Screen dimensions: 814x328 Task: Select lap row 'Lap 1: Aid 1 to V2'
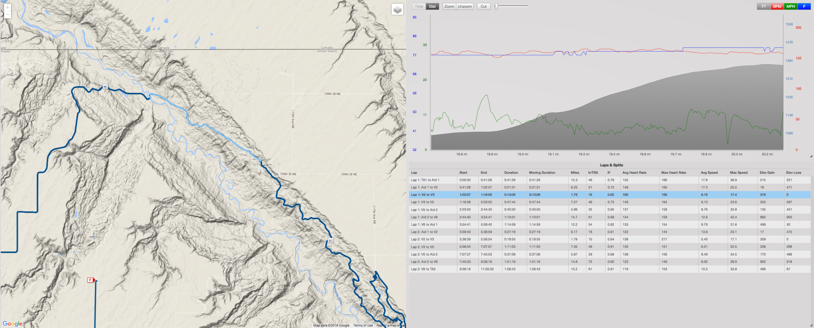tap(610, 187)
